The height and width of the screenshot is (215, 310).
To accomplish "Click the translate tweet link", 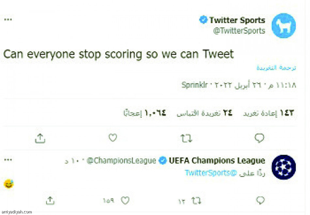I will (276, 68).
